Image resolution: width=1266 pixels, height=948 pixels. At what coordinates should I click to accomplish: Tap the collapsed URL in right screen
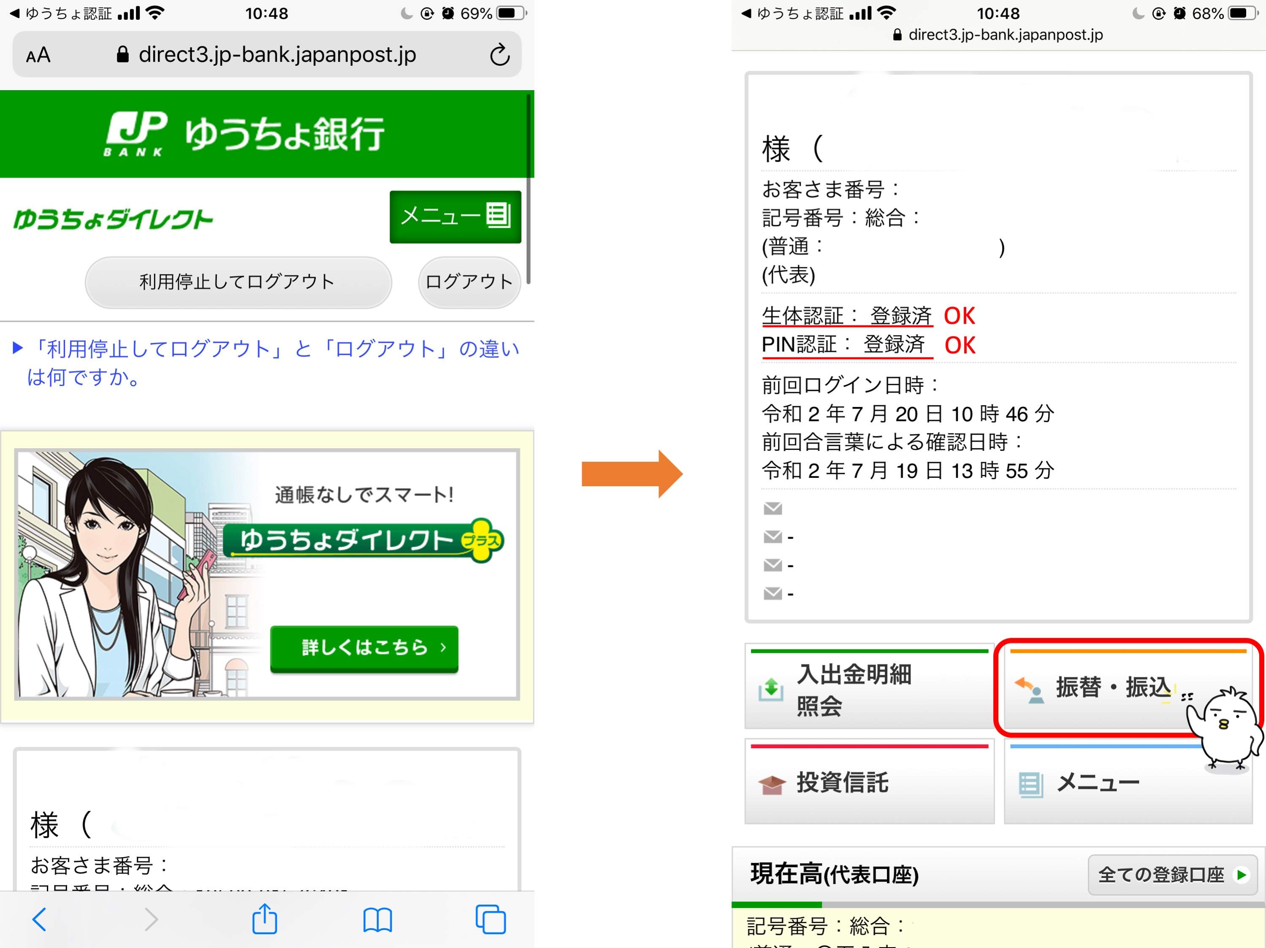click(x=998, y=35)
